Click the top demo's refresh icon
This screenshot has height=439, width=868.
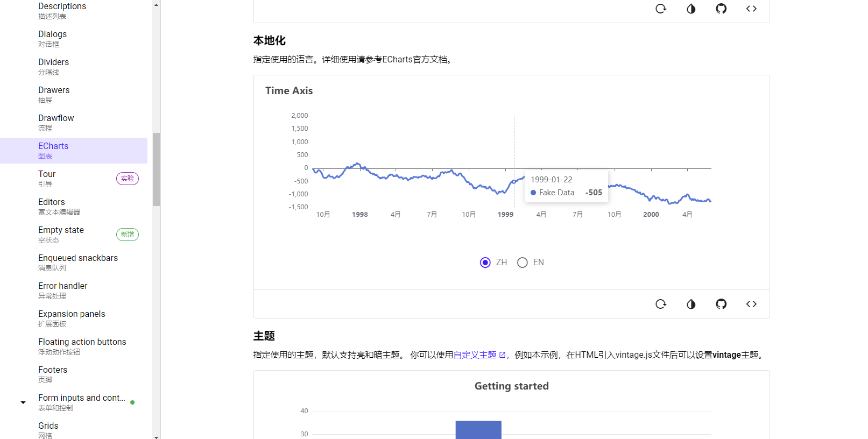pyautogui.click(x=661, y=9)
